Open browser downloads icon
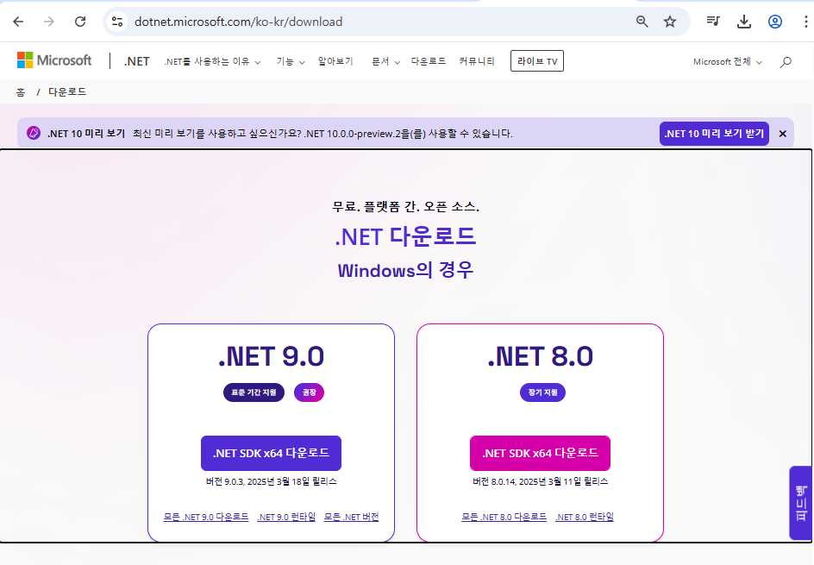The width and height of the screenshot is (814, 565). pyautogui.click(x=744, y=22)
